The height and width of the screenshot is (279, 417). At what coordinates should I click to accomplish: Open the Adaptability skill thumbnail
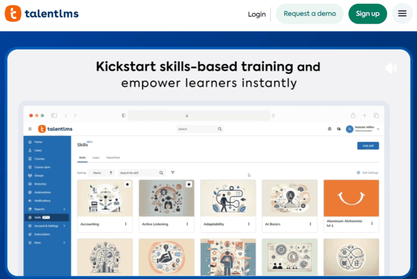(228, 198)
